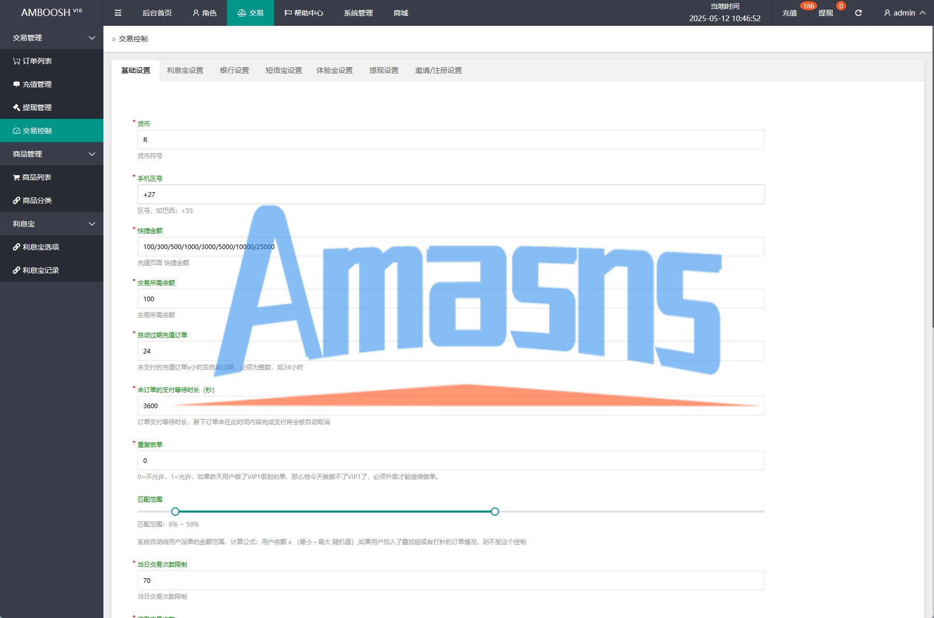Switch to the 银行设置 tab
The image size is (934, 618).
coord(234,70)
